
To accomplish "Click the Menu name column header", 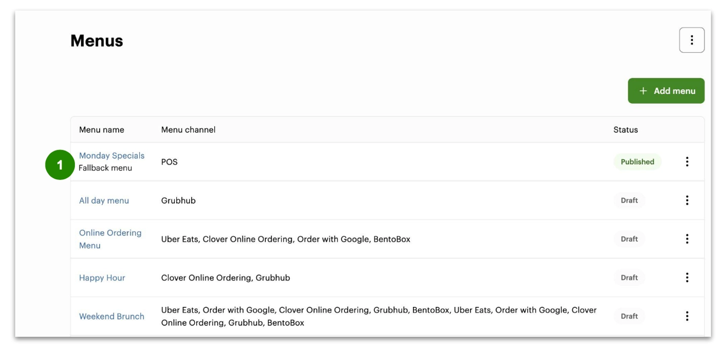I will click(x=102, y=130).
